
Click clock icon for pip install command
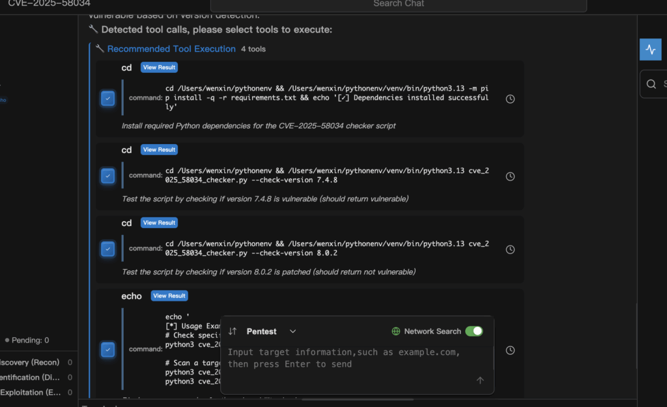click(510, 99)
